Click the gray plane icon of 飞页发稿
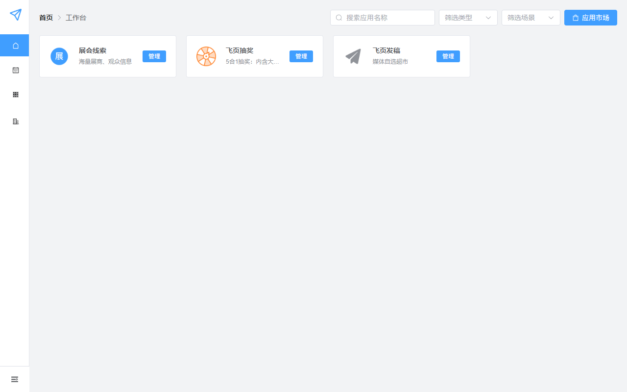Image resolution: width=627 pixels, height=392 pixels. point(353,56)
